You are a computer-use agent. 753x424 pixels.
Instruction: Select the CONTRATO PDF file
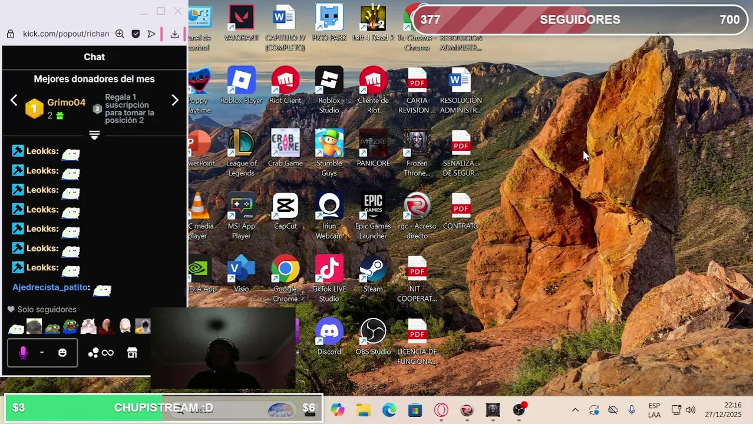[x=461, y=211]
